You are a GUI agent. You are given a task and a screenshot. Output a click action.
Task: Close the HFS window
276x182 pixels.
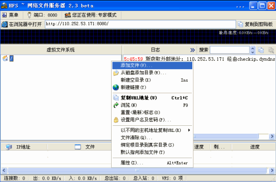(x=271, y=6)
